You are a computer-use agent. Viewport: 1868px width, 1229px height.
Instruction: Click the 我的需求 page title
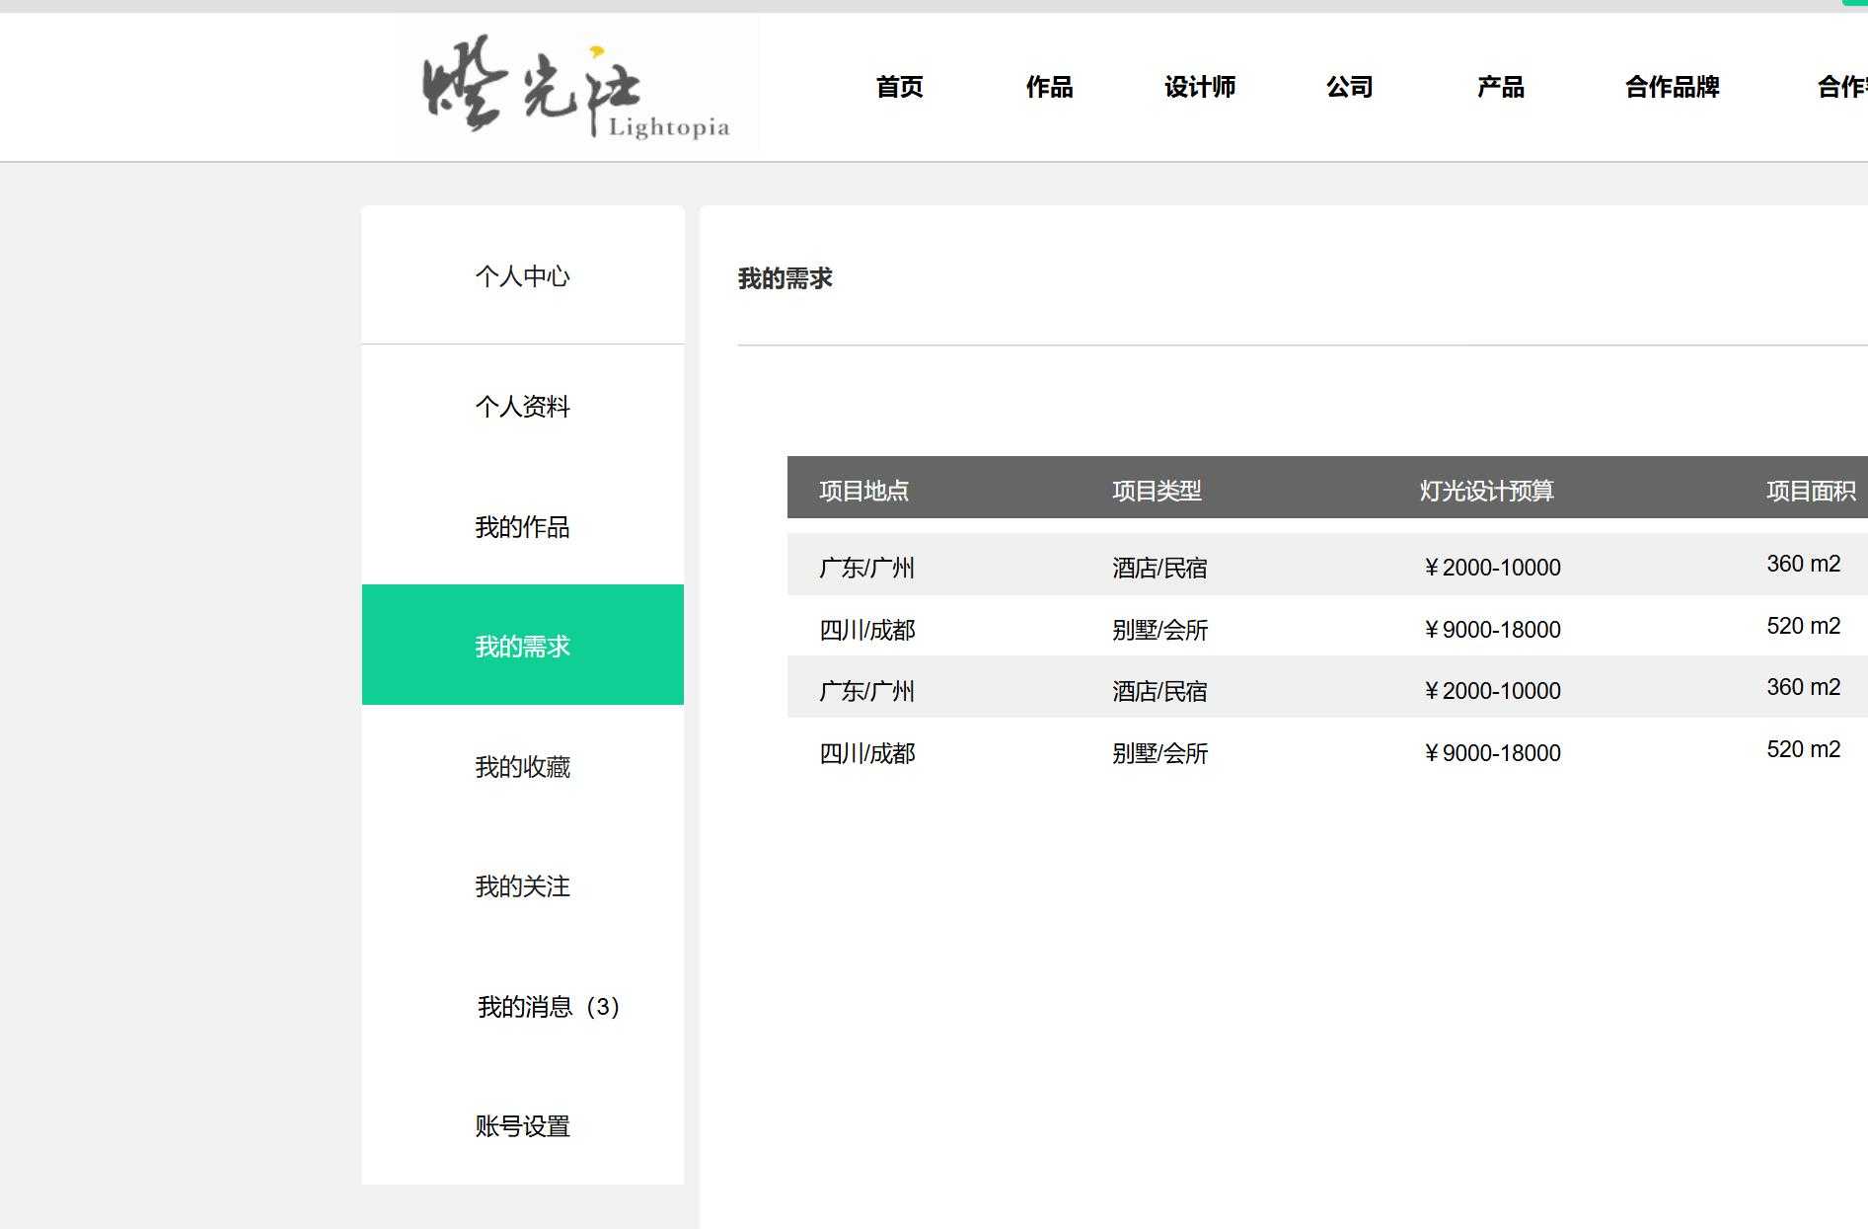point(785,278)
